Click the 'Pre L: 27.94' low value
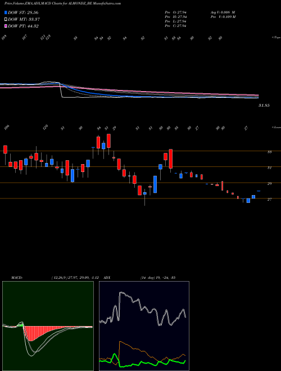 coord(175,21)
